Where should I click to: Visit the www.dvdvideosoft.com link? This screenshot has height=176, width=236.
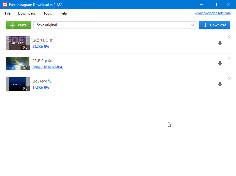212,13
